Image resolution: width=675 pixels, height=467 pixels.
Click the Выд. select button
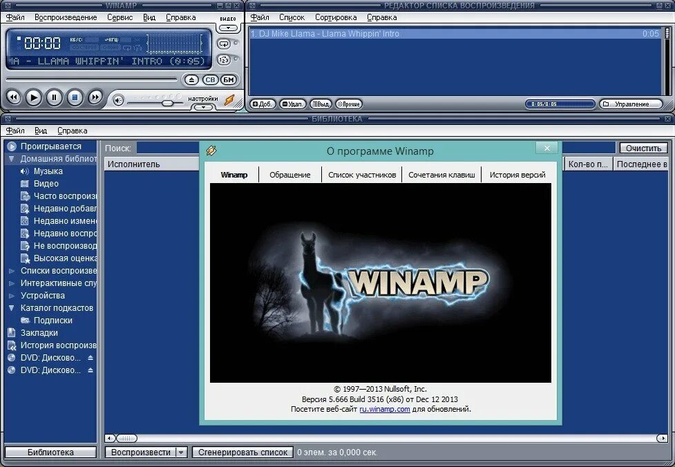[321, 104]
